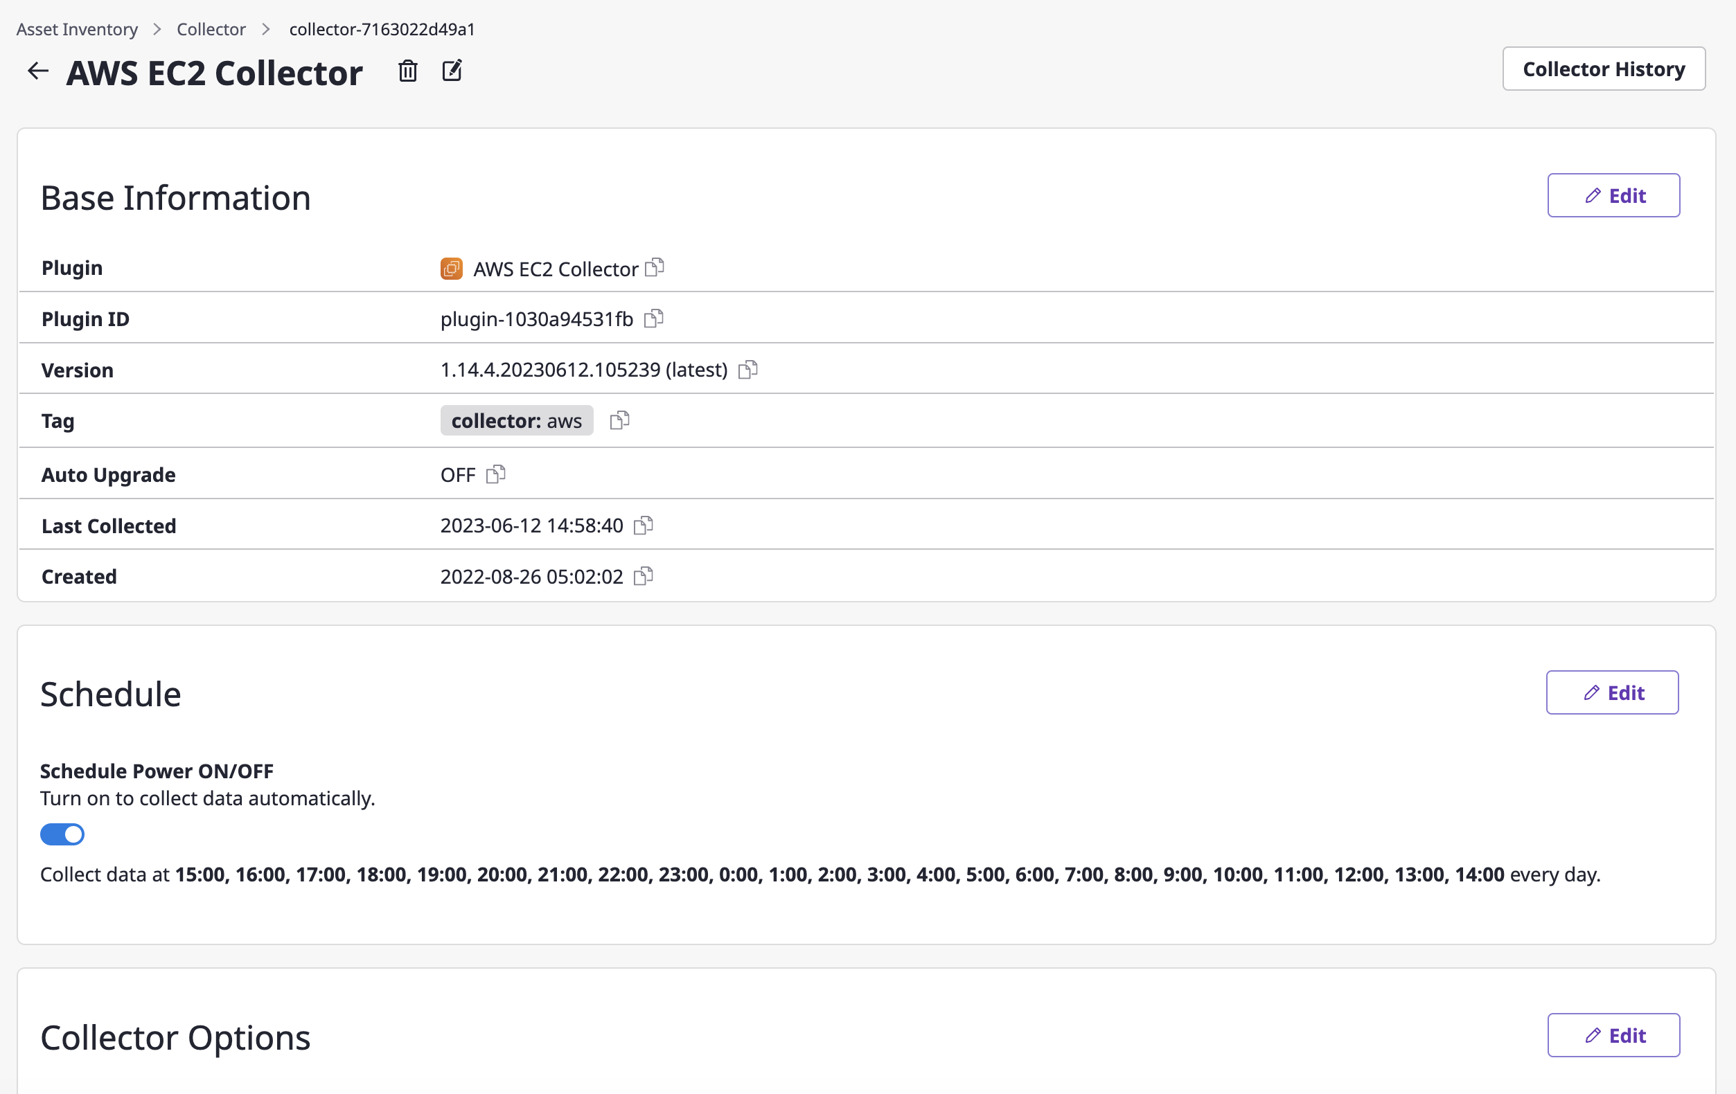
Task: Copy the Created timestamp
Action: (x=643, y=576)
